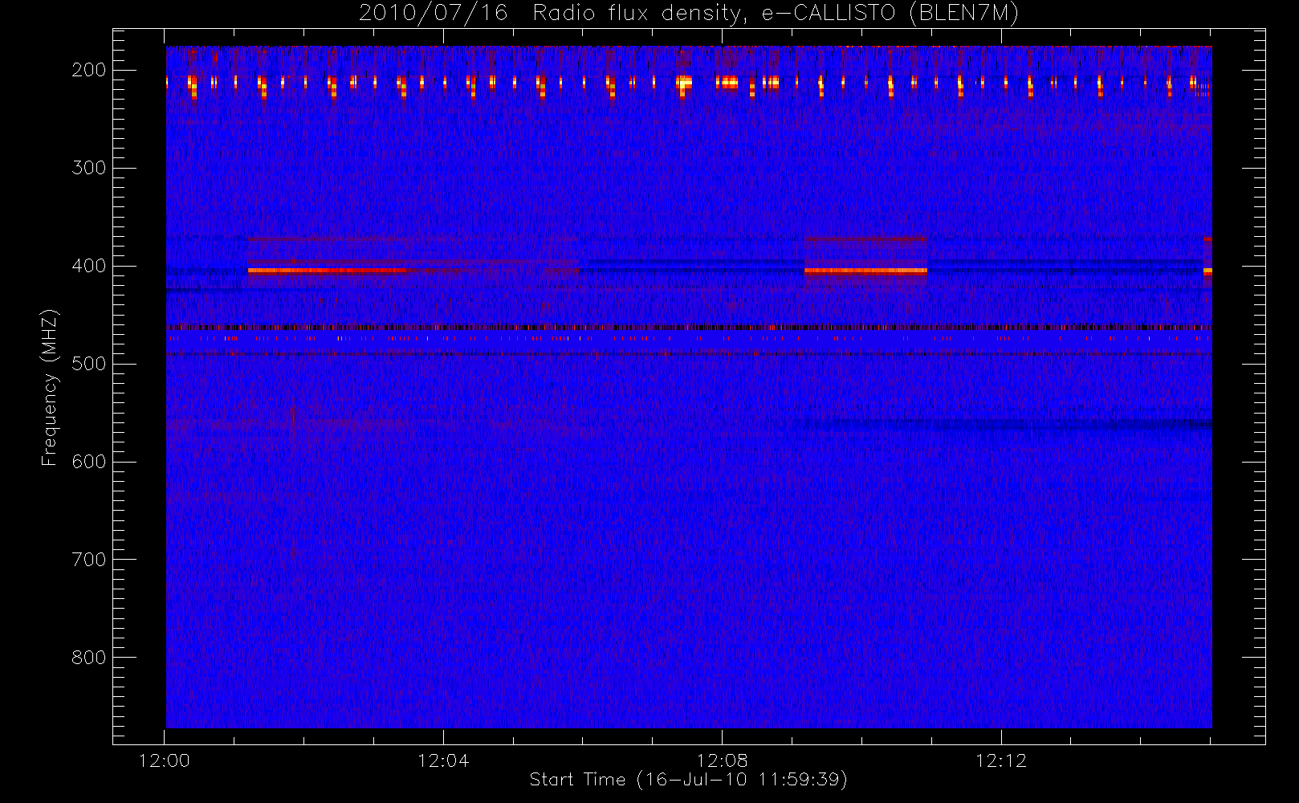The width and height of the screenshot is (1299, 803).
Task: Click the 'Frequency (MHZ)' axis label
Action: [x=50, y=387]
